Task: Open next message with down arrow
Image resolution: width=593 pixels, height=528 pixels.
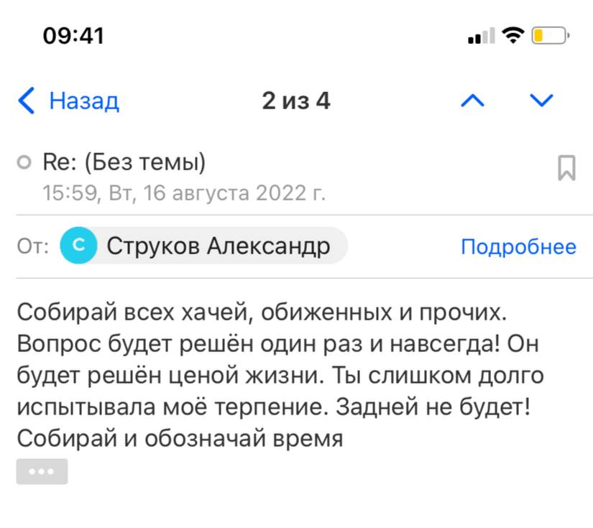Action: (541, 101)
